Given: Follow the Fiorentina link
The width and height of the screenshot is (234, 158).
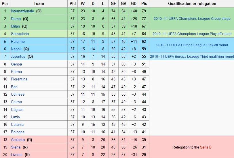Looking at the screenshot, I should tap(19, 79).
